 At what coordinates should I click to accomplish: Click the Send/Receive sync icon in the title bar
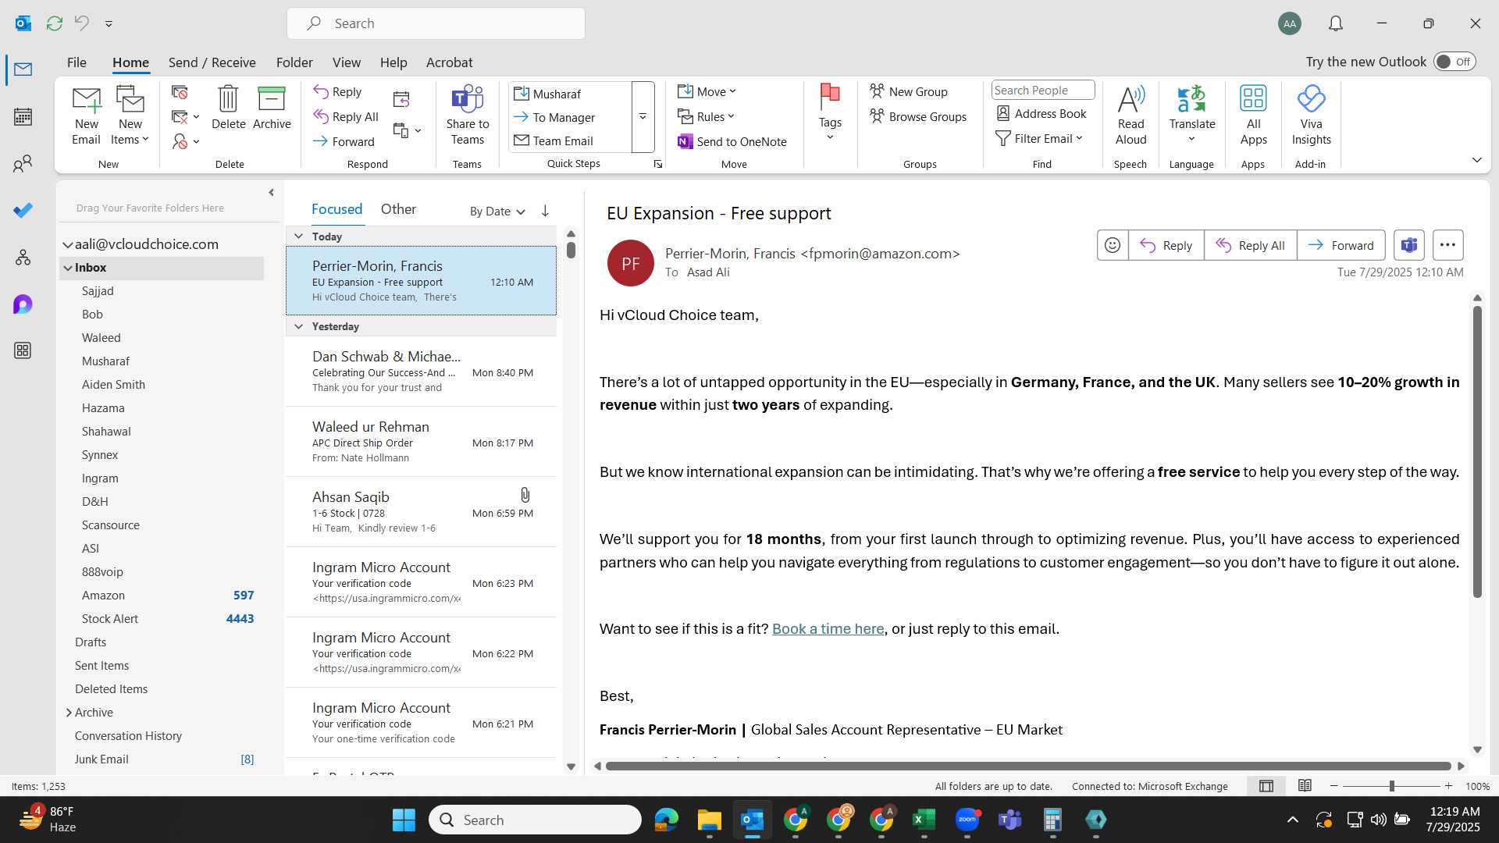tap(54, 23)
